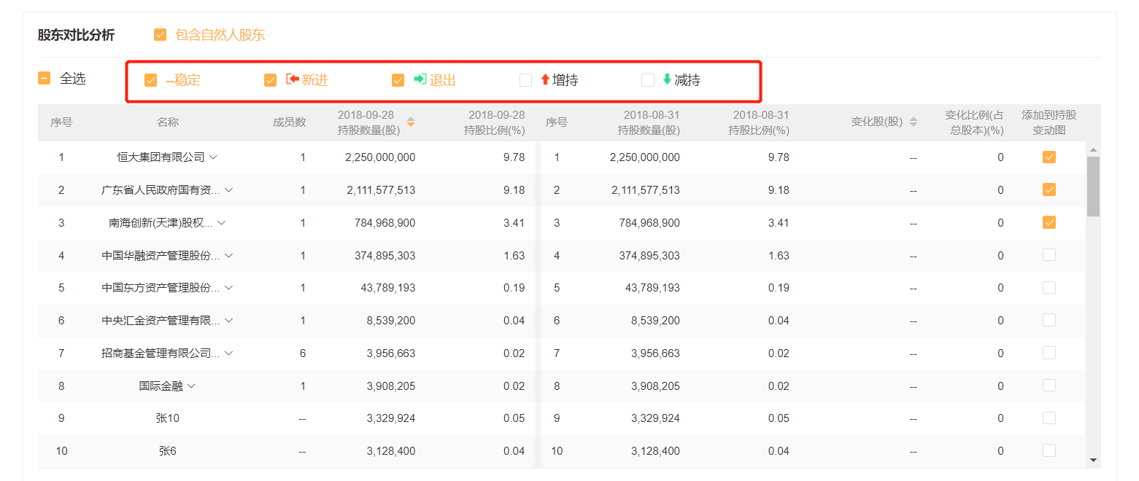Click the scrollbar up arrow
Viewport: 1139px width, 481px height.
pos(1093,150)
